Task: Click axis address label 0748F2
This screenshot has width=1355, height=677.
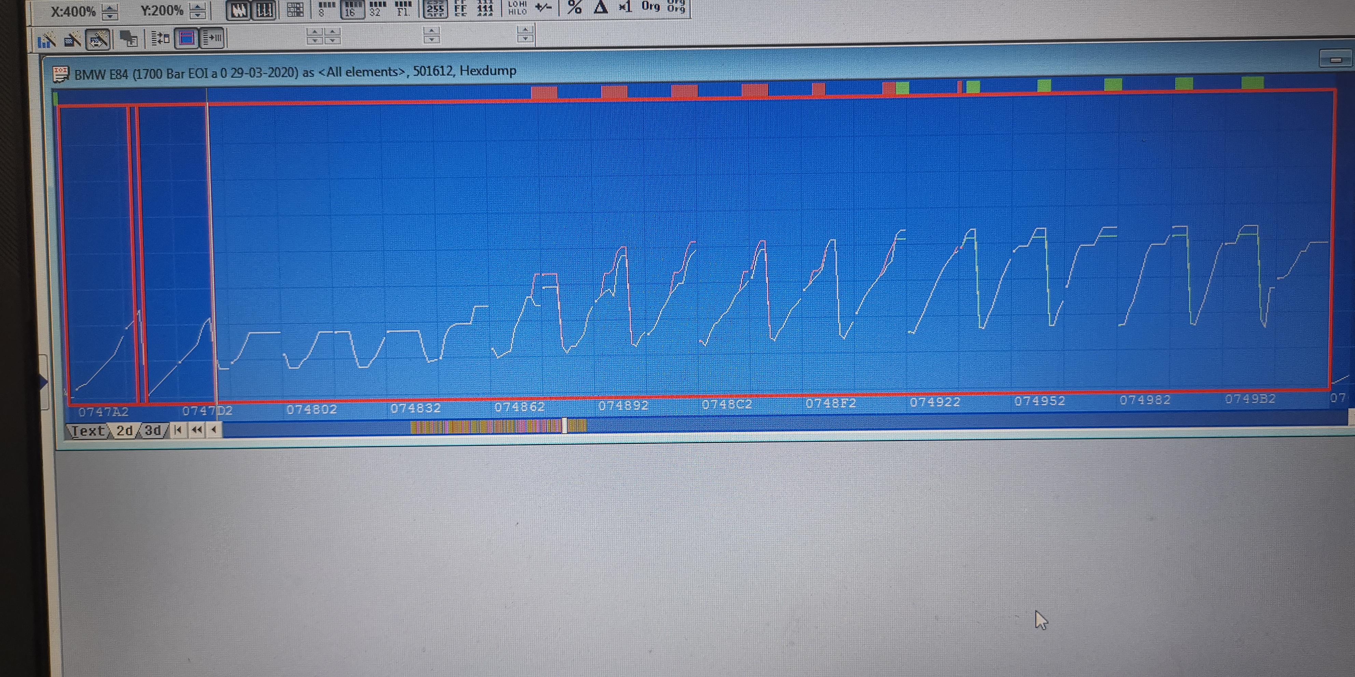Action: [x=830, y=404]
